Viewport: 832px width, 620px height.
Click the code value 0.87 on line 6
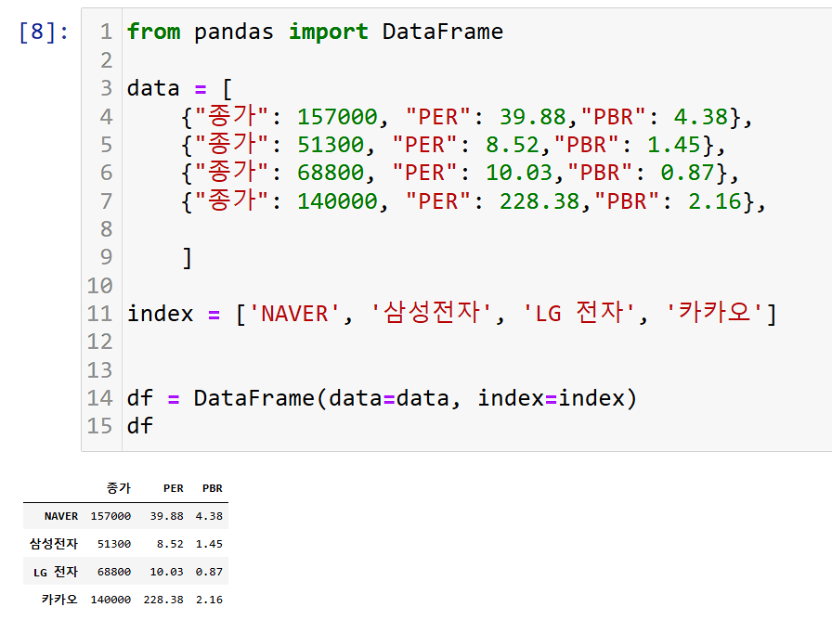(x=687, y=173)
